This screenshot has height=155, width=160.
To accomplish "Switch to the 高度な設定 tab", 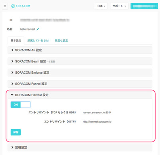I will point(61,40).
